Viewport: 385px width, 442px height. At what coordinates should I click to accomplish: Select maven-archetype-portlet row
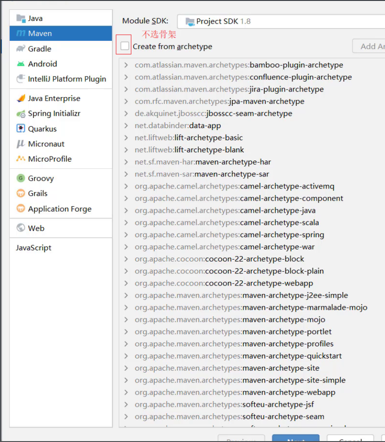click(x=252, y=332)
